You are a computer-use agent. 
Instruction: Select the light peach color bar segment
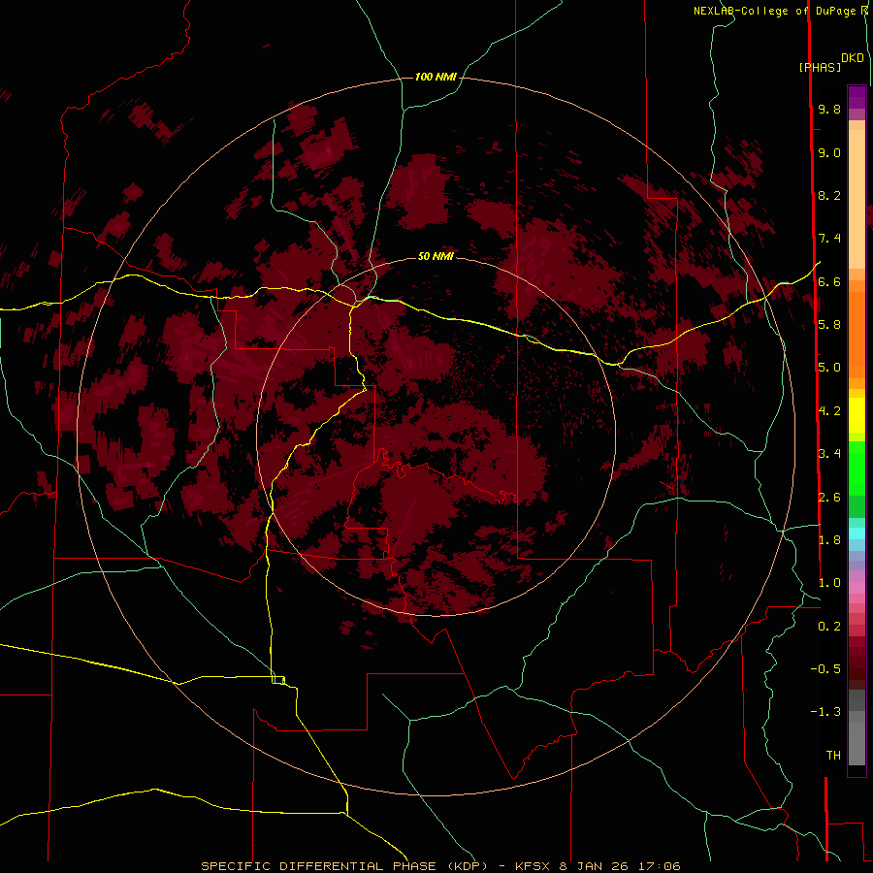coord(857,201)
